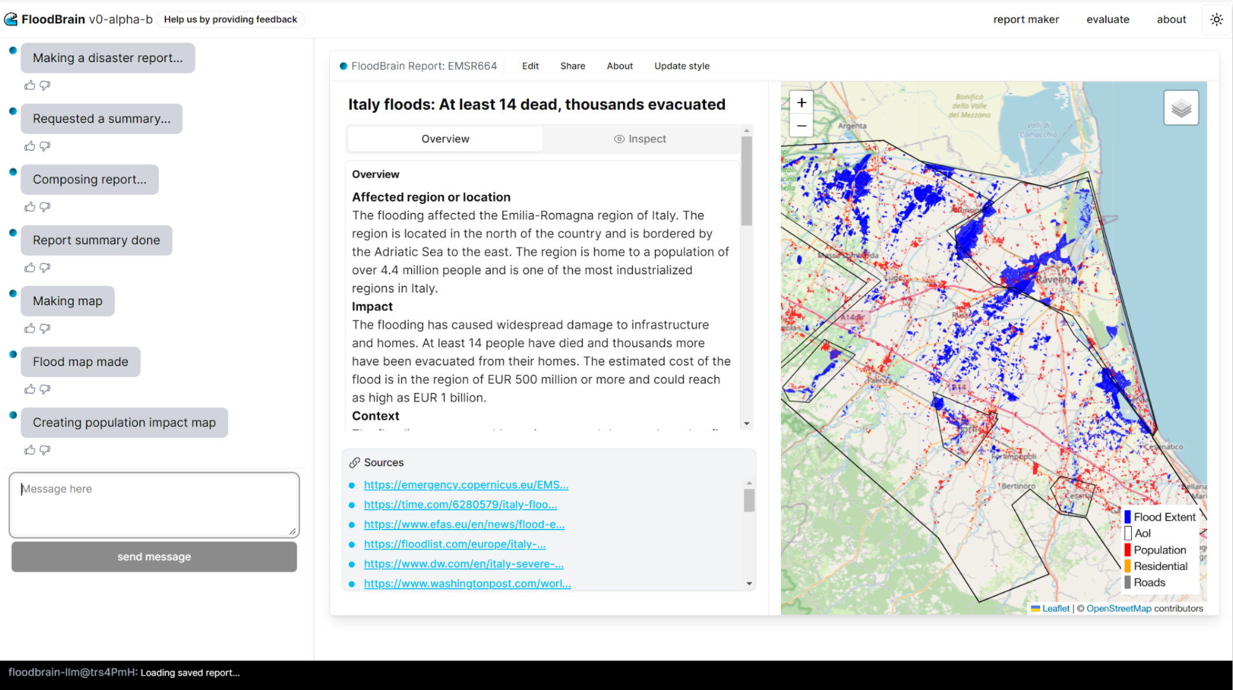
Task: Click 'Help us by providing feedback' button
Action: click(230, 19)
